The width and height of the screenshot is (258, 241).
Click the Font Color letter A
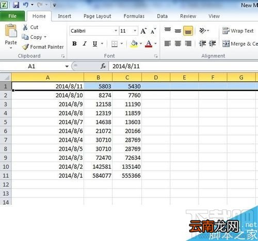(149, 44)
